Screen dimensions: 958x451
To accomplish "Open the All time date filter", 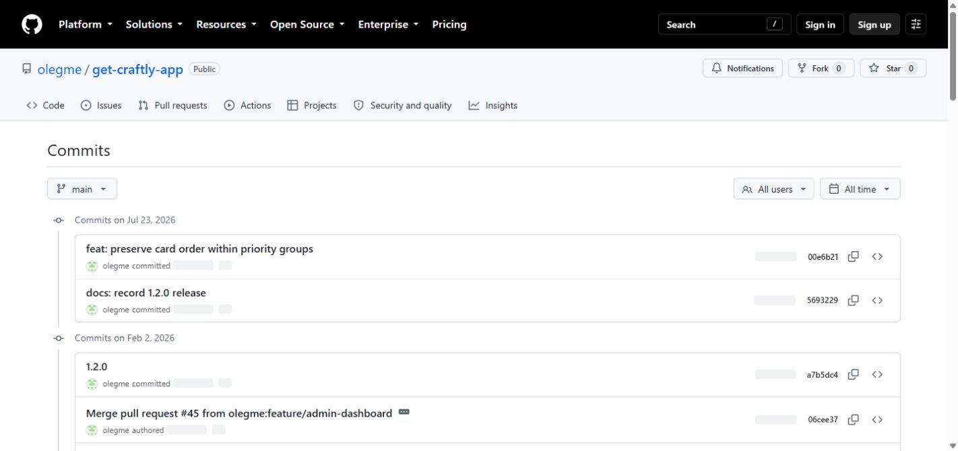I will 860,189.
